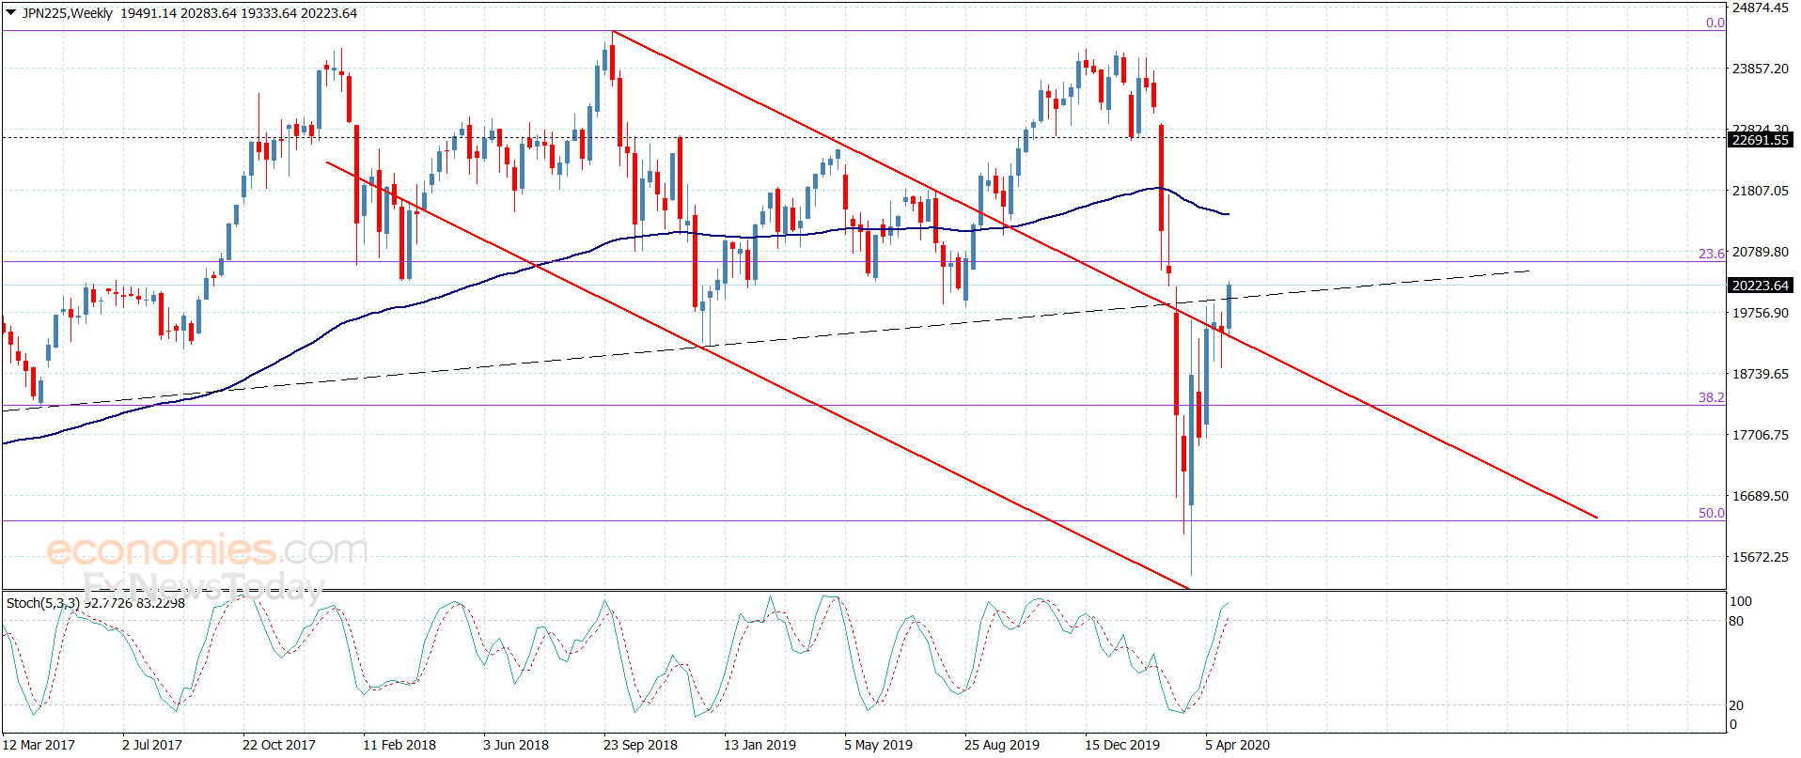Screen dimensions: 1801x758
Task: Click the 21807.05 price axis value
Action: (1761, 191)
